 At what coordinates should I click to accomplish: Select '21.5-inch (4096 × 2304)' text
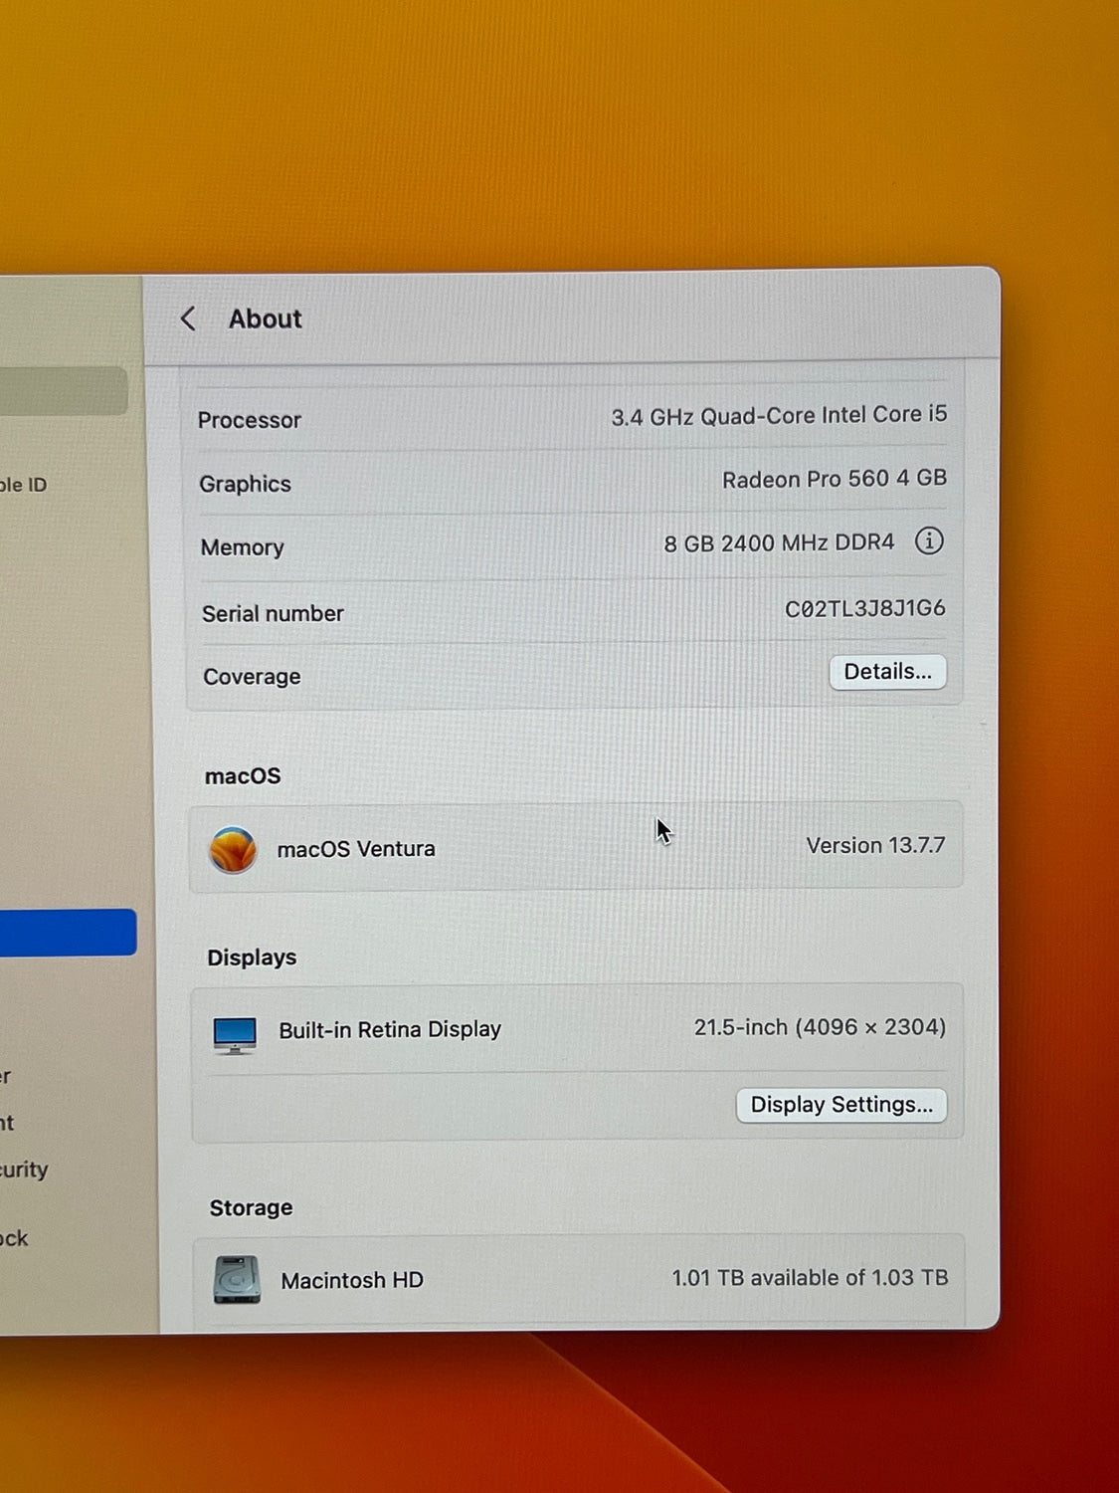click(820, 1027)
